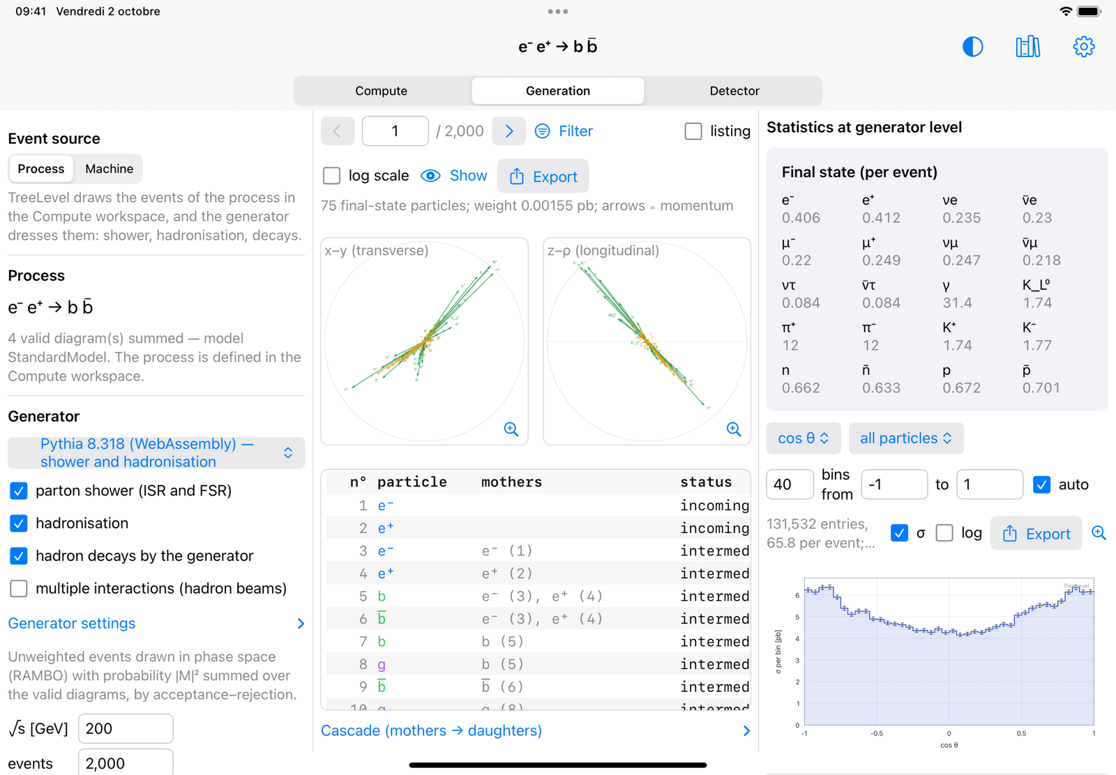Open the settings gear icon
Image resolution: width=1116 pixels, height=775 pixels.
coord(1083,47)
